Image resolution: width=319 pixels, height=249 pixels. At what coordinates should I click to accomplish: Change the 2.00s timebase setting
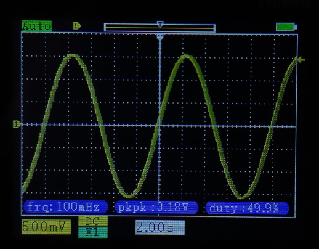(x=160, y=227)
